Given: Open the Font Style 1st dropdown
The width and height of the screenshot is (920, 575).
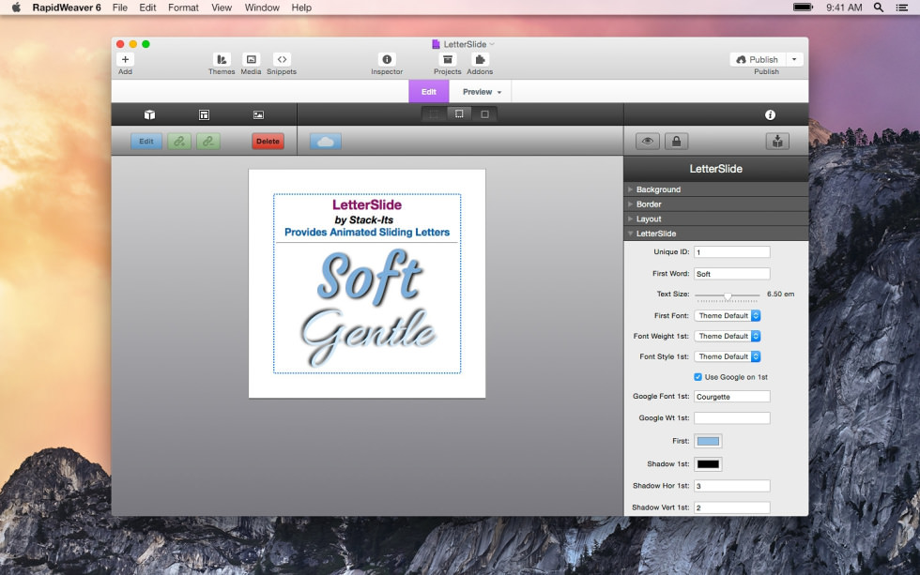Looking at the screenshot, I should [728, 356].
